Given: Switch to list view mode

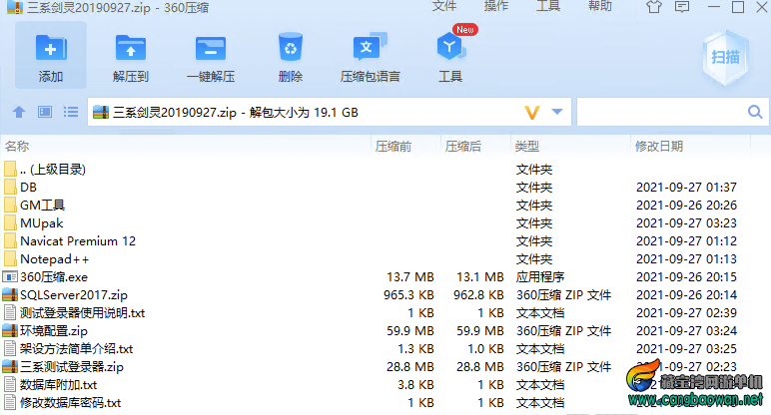Looking at the screenshot, I should point(71,112).
